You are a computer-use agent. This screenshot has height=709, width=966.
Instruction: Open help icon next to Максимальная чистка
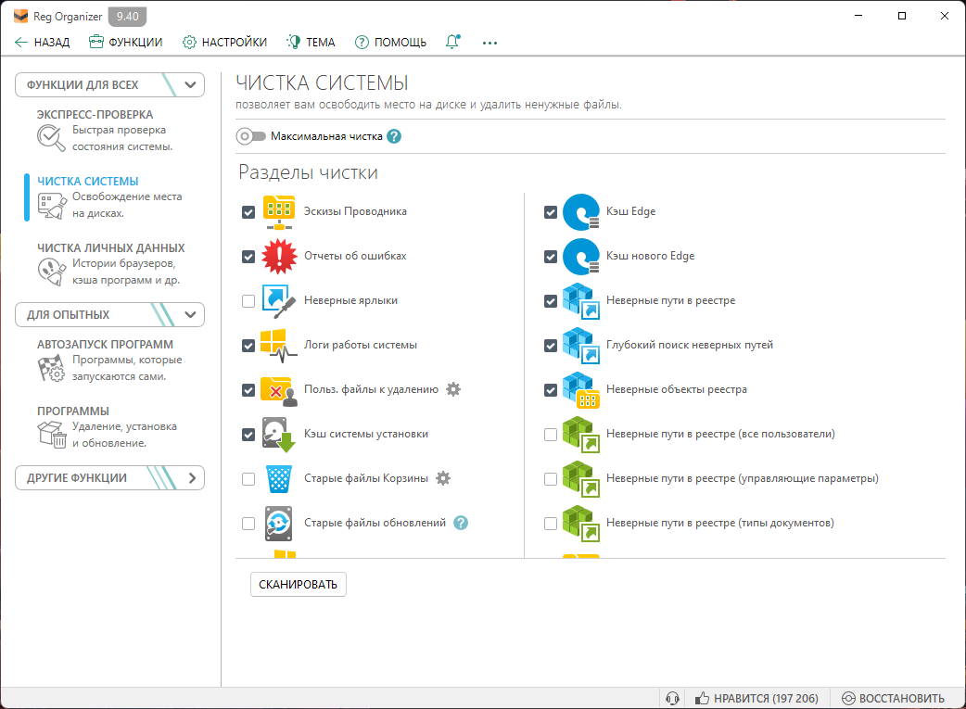click(x=394, y=137)
